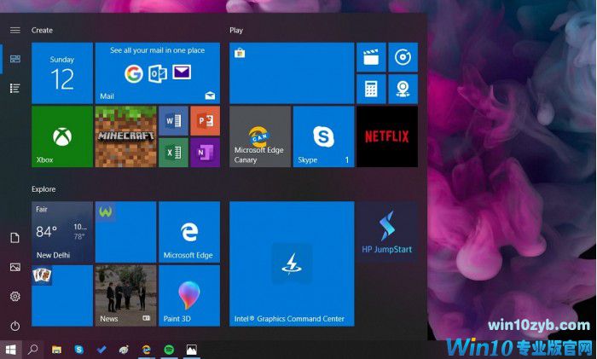Open the Microsoft Store tile
Image resolution: width=597 pixels, height=359 pixels.
[x=292, y=73]
